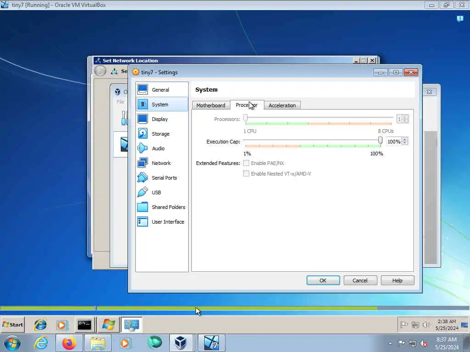Viewport: 470px width, 352px height.
Task: Show hidden icons in host system tray
Action: 390,344
